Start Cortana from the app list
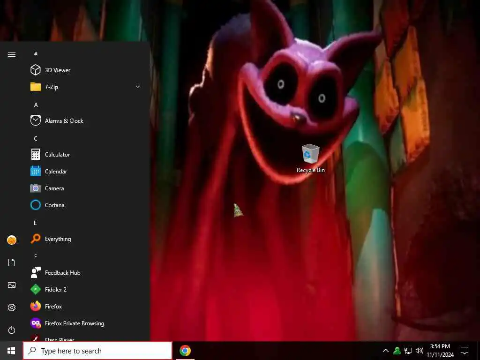Viewport: 480px width, 360px height. coord(86,205)
